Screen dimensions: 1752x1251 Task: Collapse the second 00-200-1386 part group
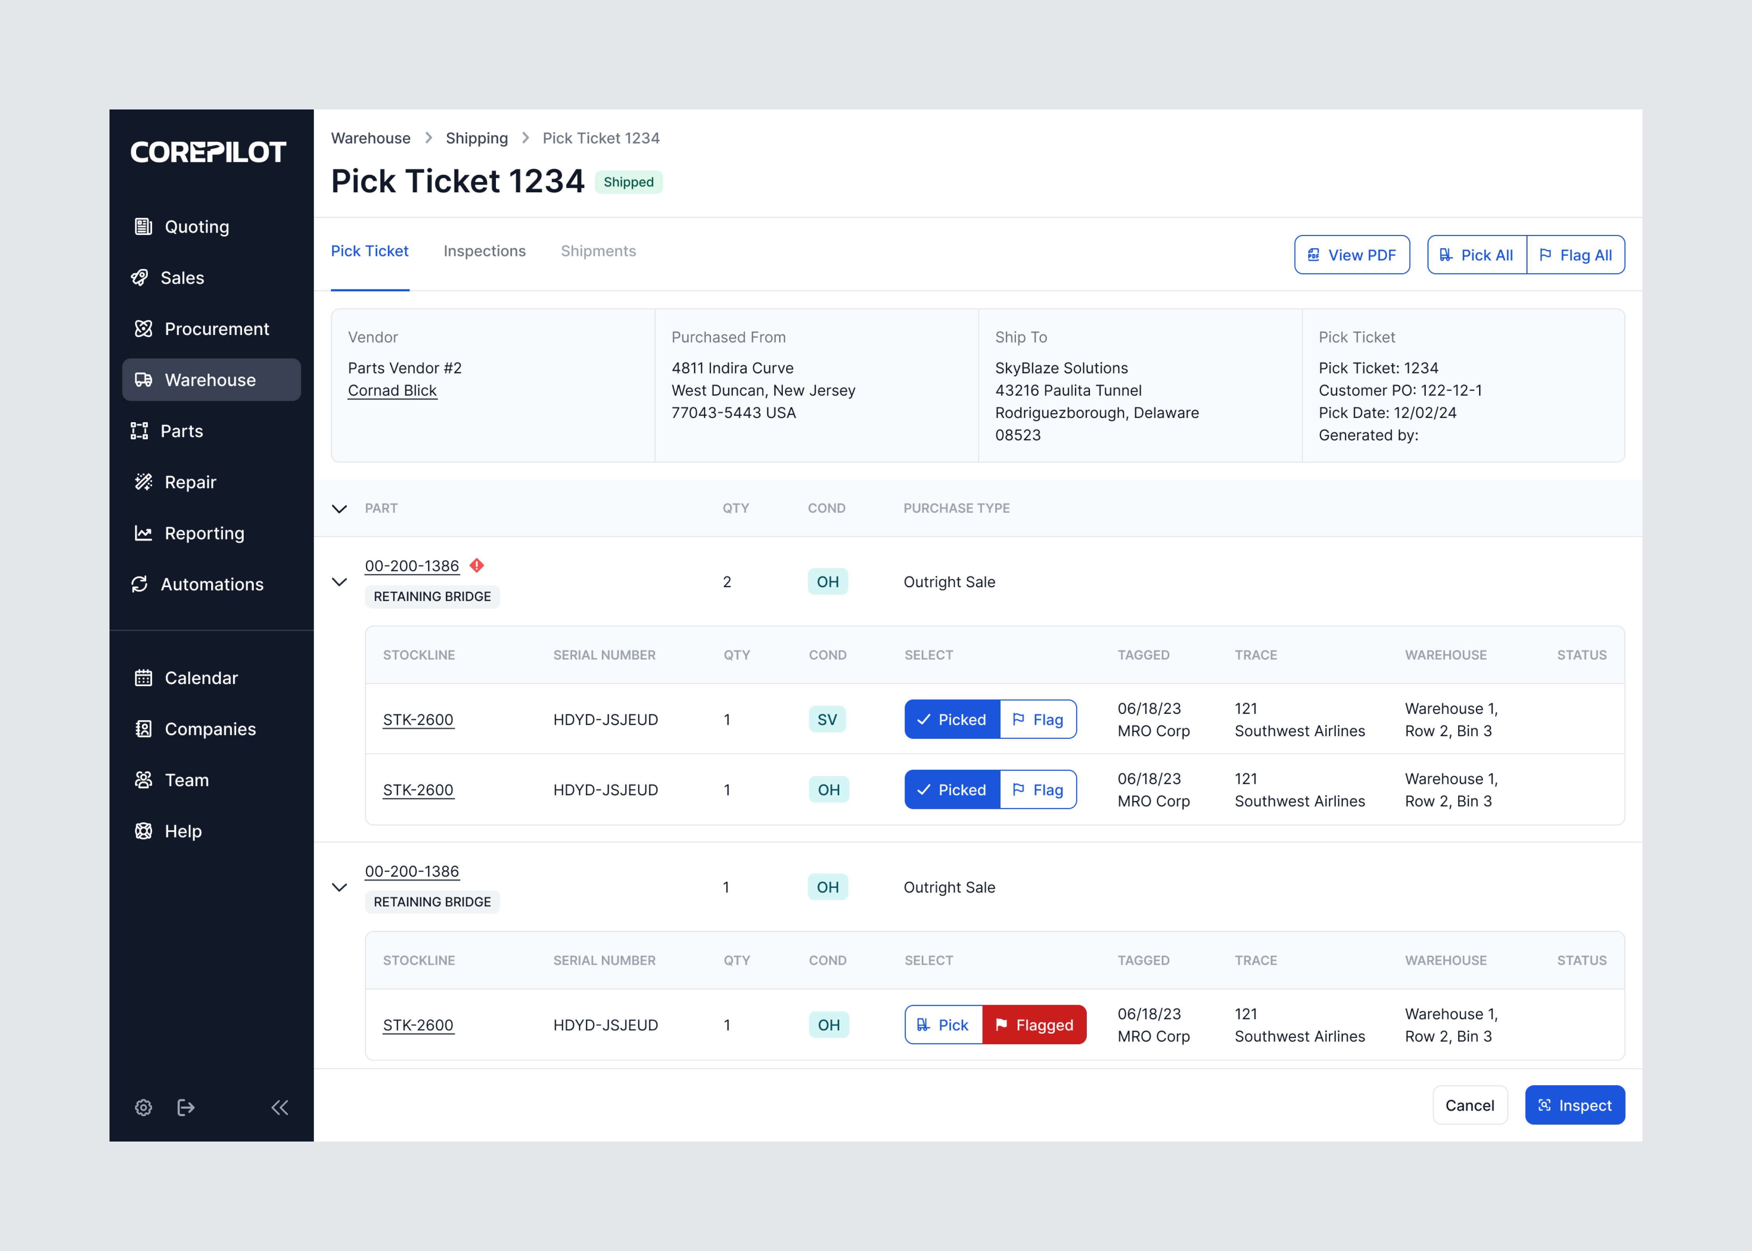click(x=339, y=887)
